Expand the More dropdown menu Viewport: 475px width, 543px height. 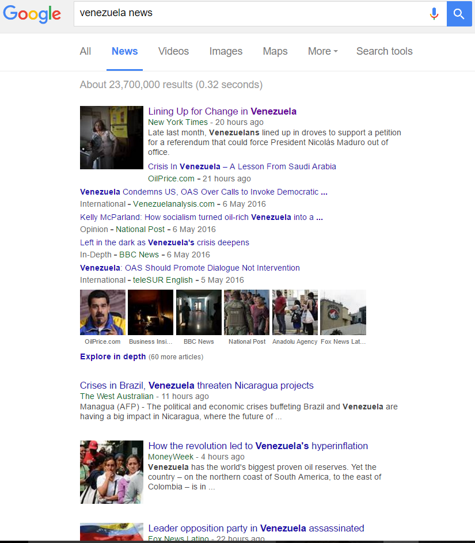322,51
